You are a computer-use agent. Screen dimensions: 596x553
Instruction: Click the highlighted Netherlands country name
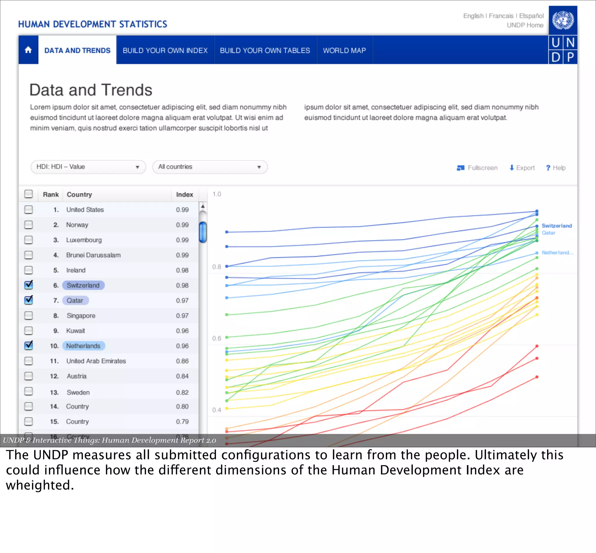coord(84,346)
